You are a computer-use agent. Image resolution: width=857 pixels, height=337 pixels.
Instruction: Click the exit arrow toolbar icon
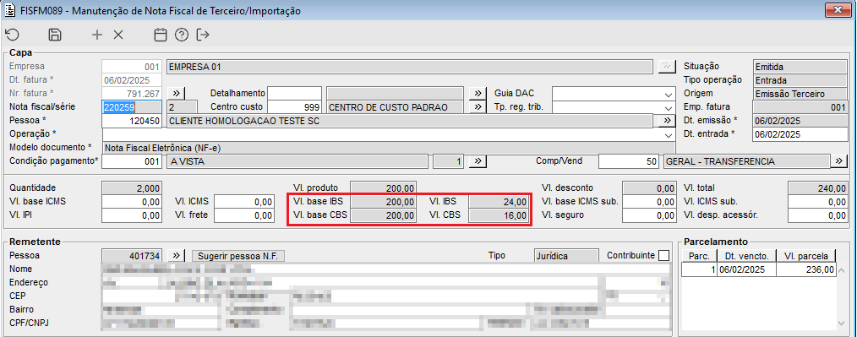point(204,35)
